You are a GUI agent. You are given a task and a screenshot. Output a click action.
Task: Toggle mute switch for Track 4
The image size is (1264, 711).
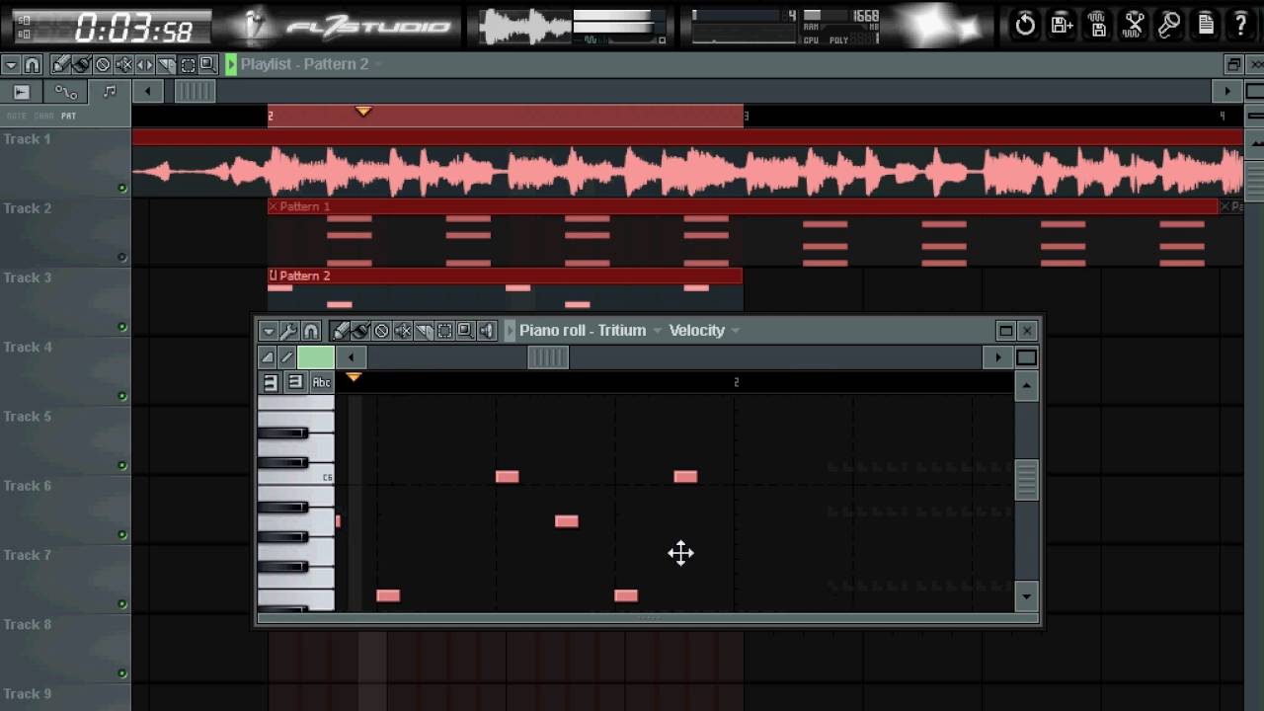122,396
